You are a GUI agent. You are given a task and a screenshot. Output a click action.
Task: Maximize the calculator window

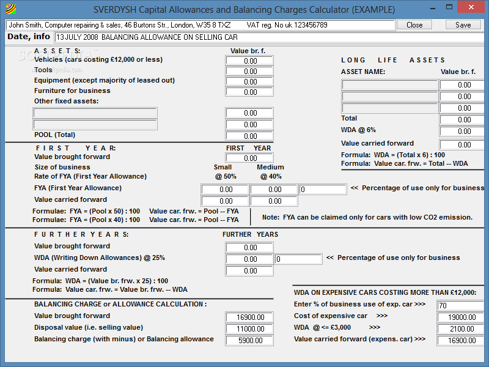tap(449, 7)
